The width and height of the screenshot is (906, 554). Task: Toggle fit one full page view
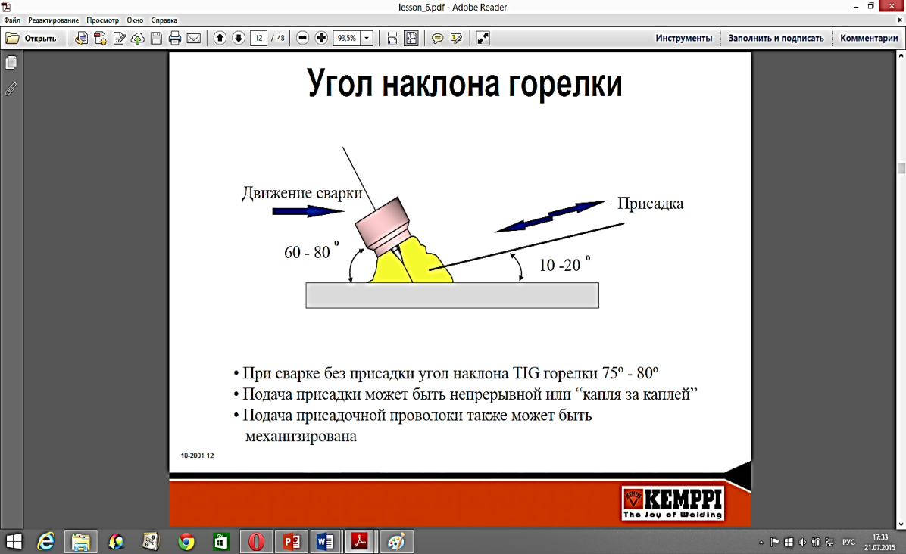[411, 38]
